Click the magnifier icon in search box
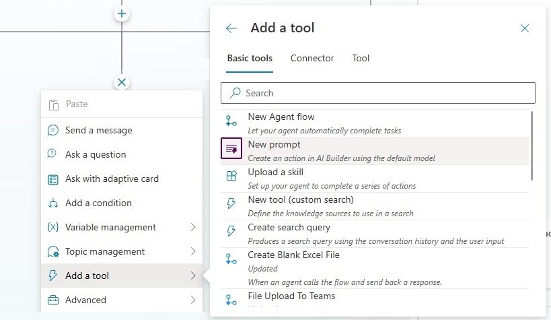The height and width of the screenshot is (320, 551). click(x=235, y=93)
